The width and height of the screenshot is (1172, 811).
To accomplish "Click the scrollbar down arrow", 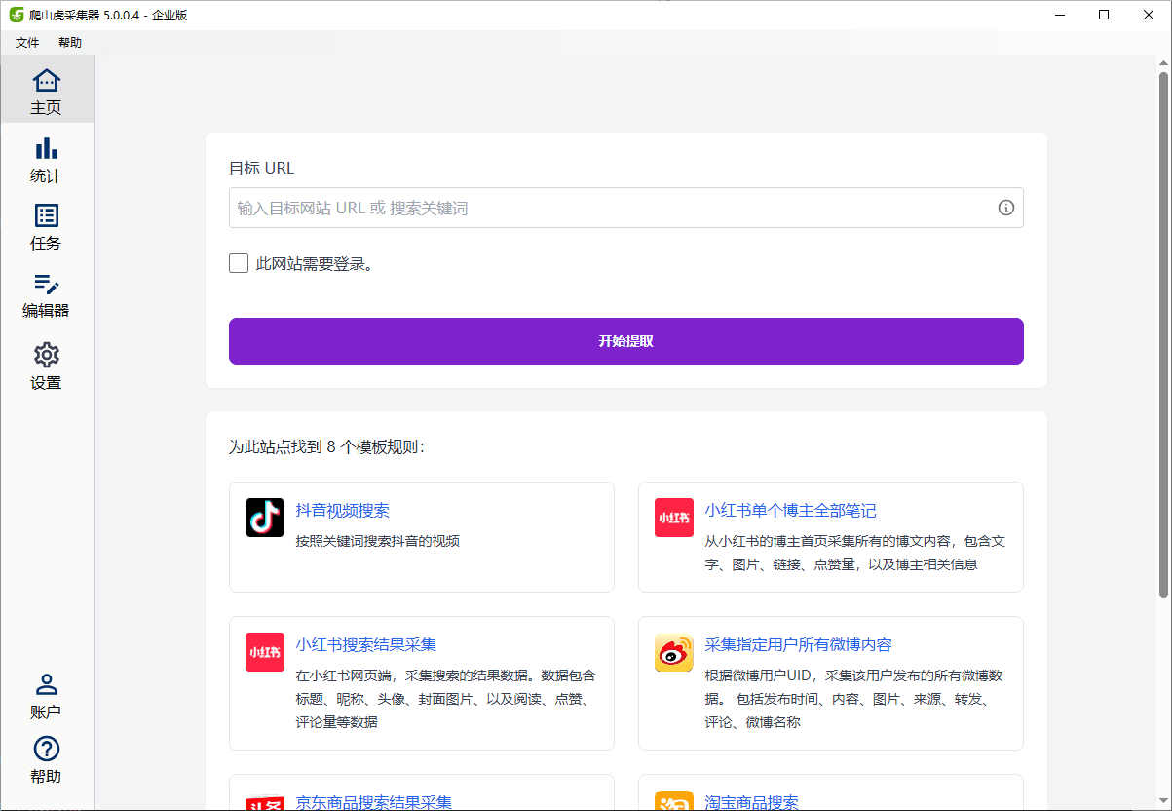I will point(1164,801).
